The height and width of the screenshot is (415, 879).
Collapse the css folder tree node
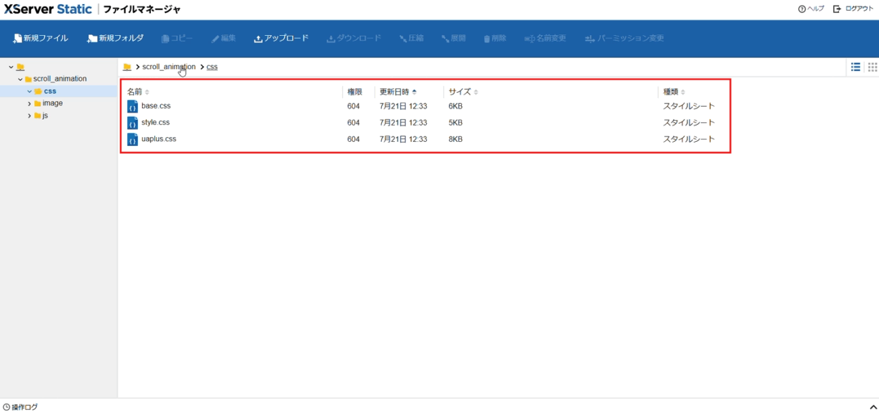point(30,91)
